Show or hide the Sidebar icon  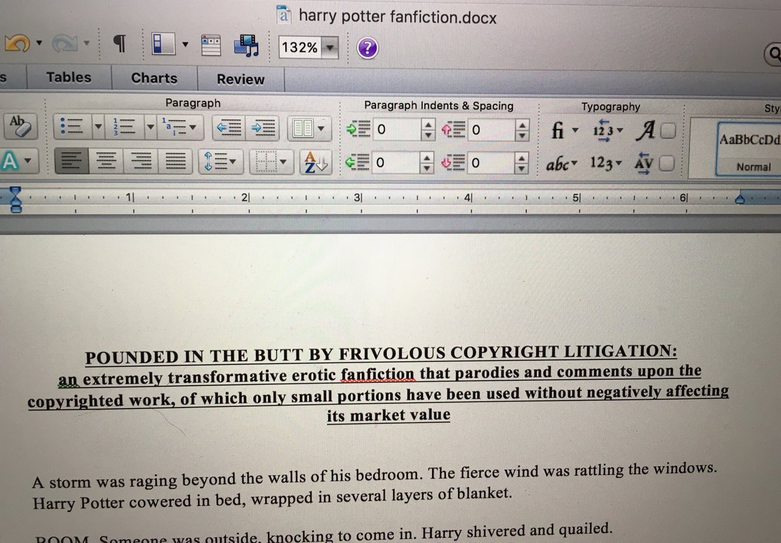[x=162, y=44]
